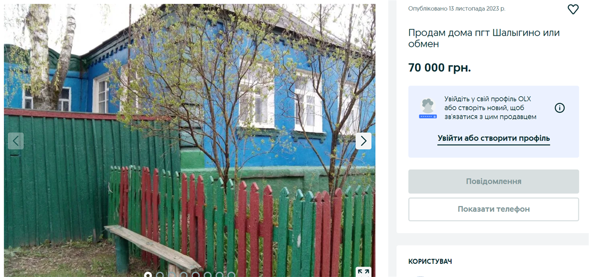Viewport: 589px width, 277px height.
Task: Click 'Показати телефон' button
Action: click(x=493, y=209)
